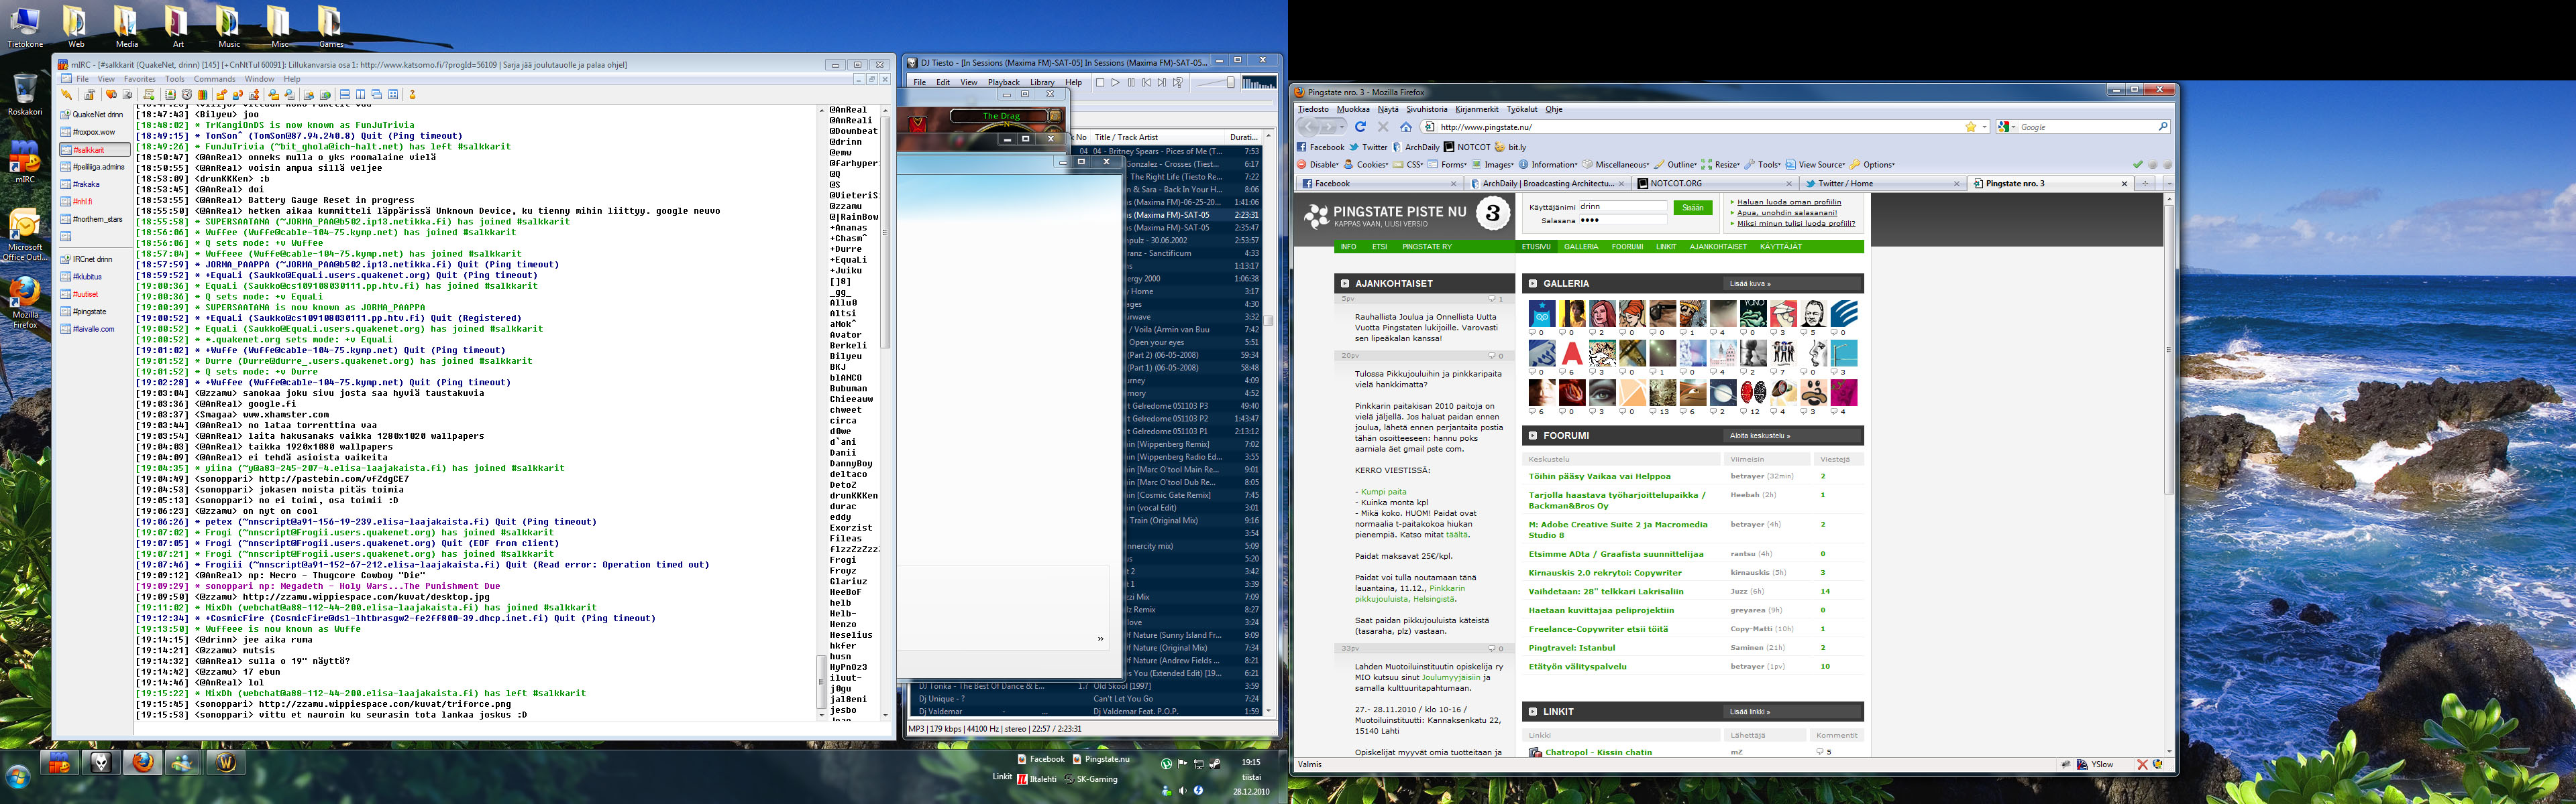Bookmark page with star icon
Viewport: 2576px width, 804px height.
[x=1970, y=127]
